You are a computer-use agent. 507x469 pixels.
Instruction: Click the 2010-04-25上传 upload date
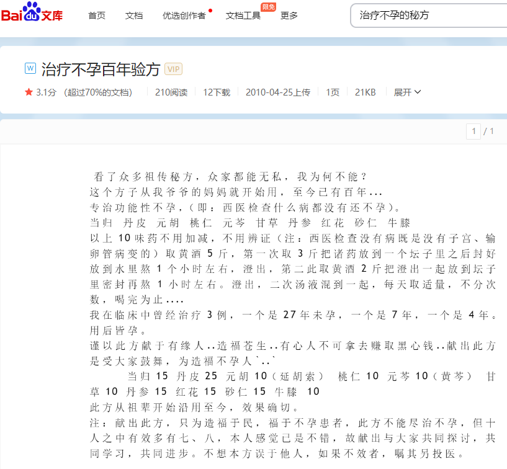pyautogui.click(x=277, y=92)
